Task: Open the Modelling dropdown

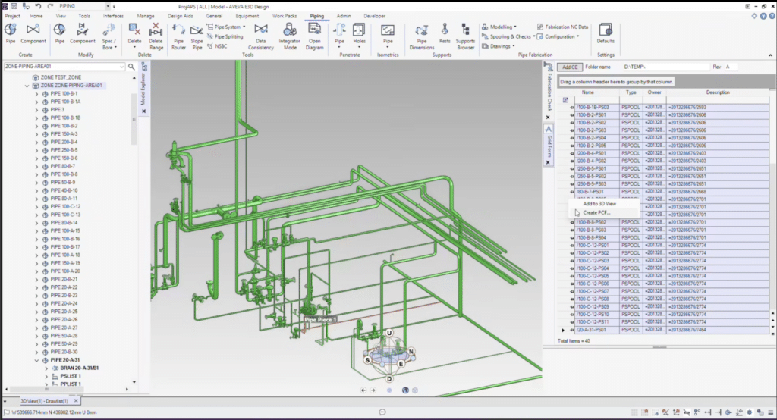Action: (x=499, y=27)
